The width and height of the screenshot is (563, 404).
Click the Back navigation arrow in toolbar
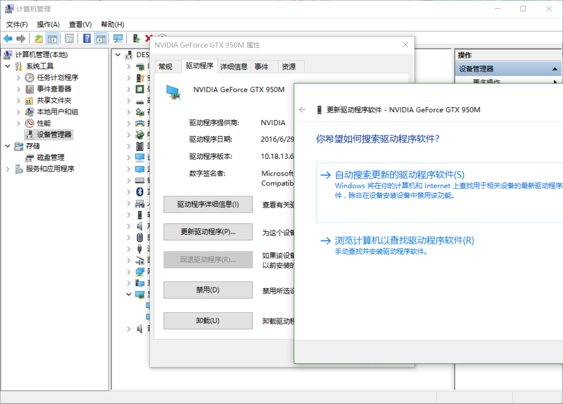(x=7, y=38)
